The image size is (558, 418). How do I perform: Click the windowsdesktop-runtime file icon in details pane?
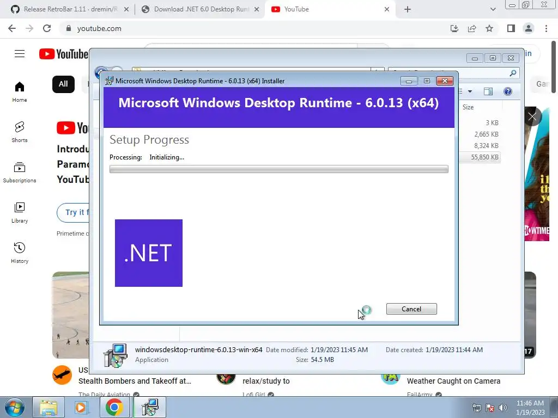tap(116, 355)
